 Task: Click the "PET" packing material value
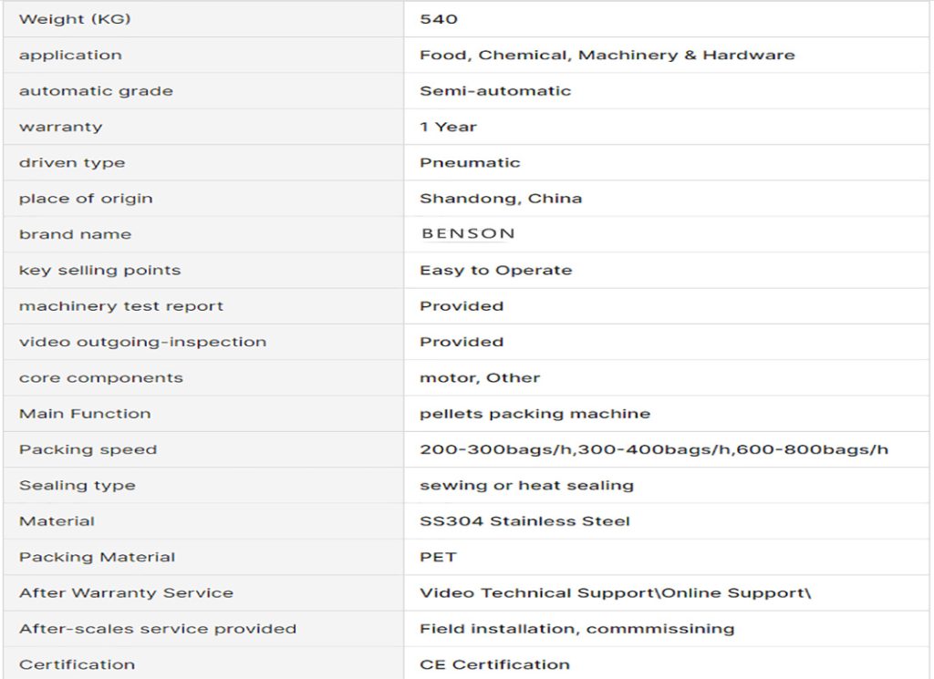point(438,557)
